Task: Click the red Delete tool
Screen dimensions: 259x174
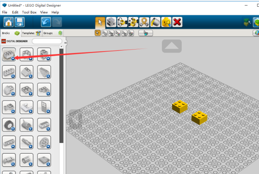Action: point(177,22)
